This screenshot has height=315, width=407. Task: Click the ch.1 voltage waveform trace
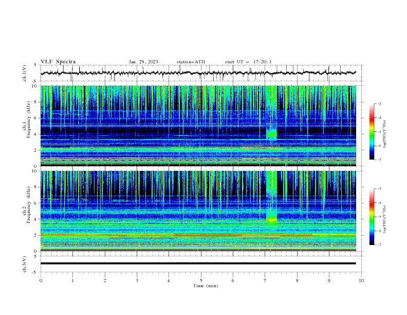point(198,73)
